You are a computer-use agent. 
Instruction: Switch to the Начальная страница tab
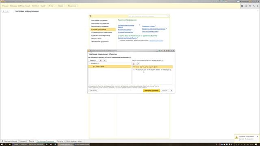click(9, 141)
